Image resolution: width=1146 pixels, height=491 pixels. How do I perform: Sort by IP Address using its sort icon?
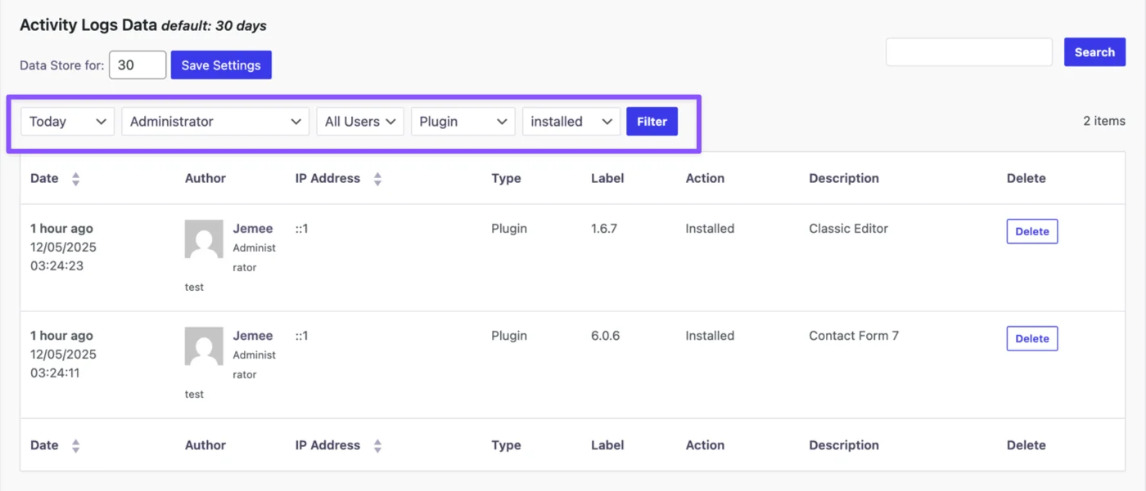(377, 178)
